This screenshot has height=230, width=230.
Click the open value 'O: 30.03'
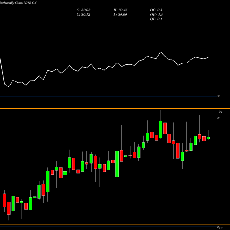point(83,10)
